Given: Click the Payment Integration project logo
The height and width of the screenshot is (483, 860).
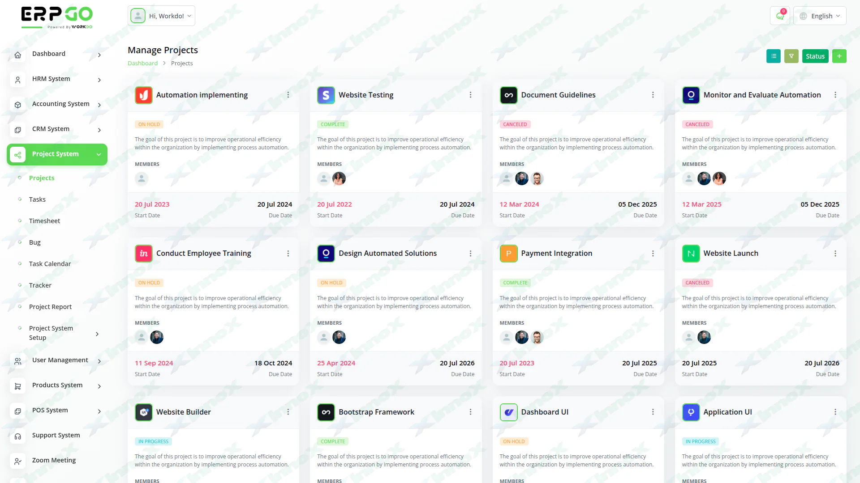Looking at the screenshot, I should [508, 254].
